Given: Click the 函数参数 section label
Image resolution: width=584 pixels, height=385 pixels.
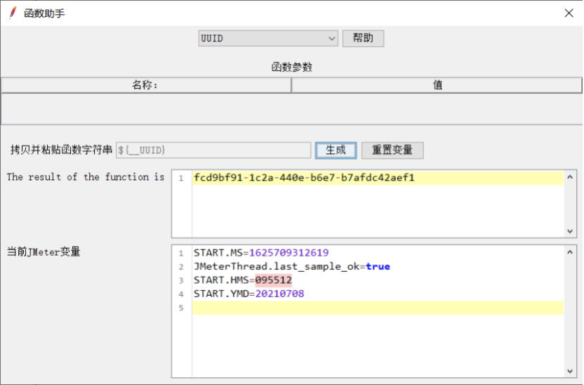Looking at the screenshot, I should 291,67.
